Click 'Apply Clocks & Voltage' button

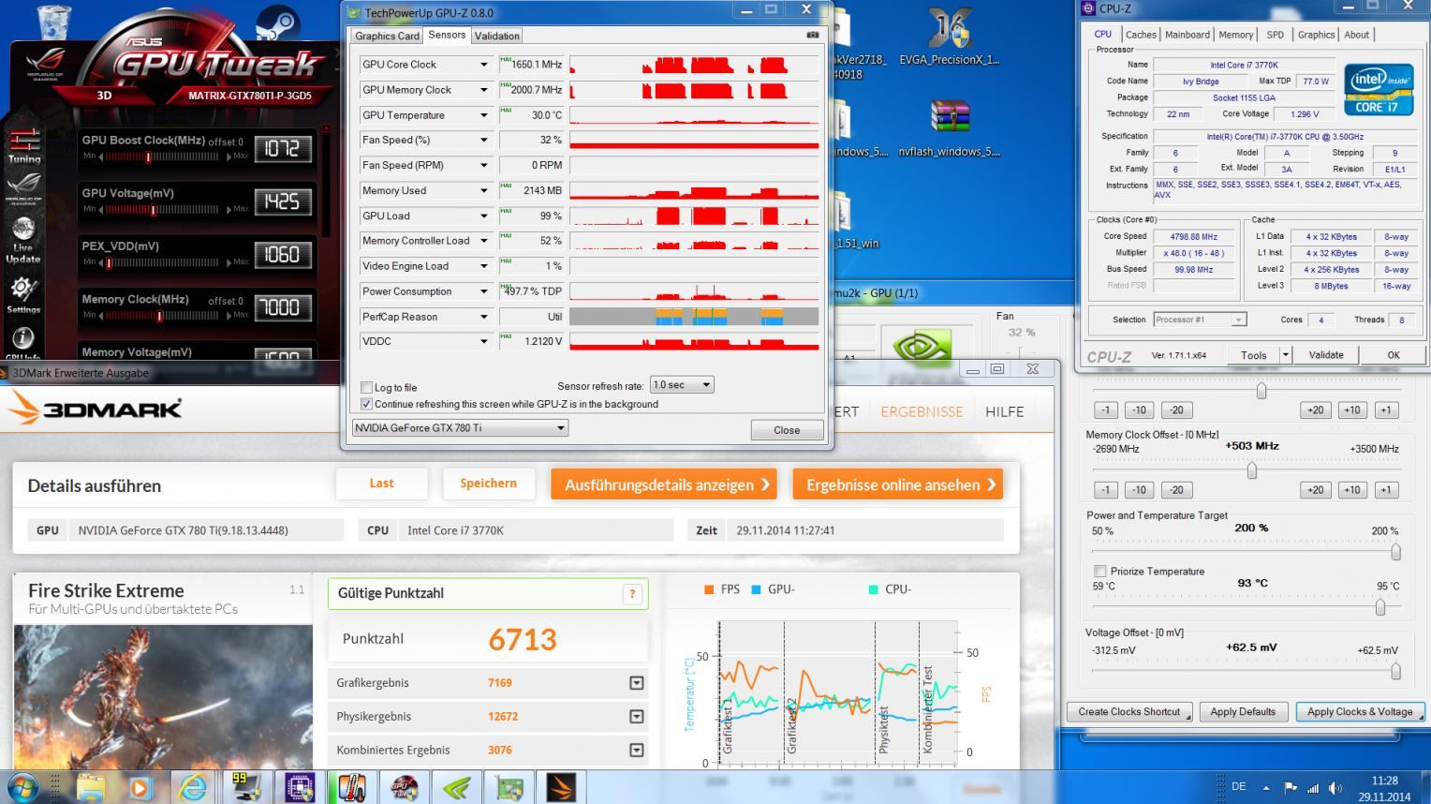pos(1360,711)
